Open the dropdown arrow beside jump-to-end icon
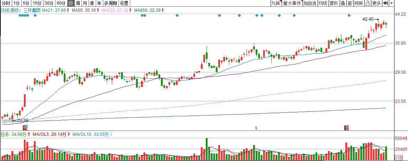The width and height of the screenshot is (408, 161). [391, 4]
